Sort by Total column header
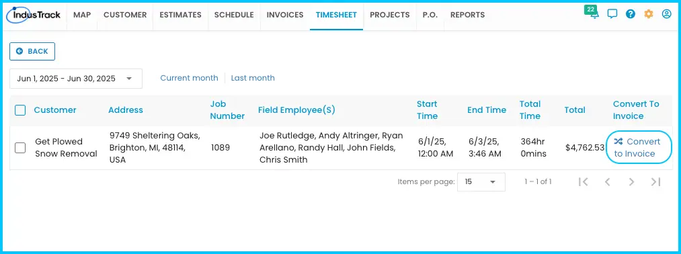Viewport: 681px width, 254px height. tap(575, 110)
